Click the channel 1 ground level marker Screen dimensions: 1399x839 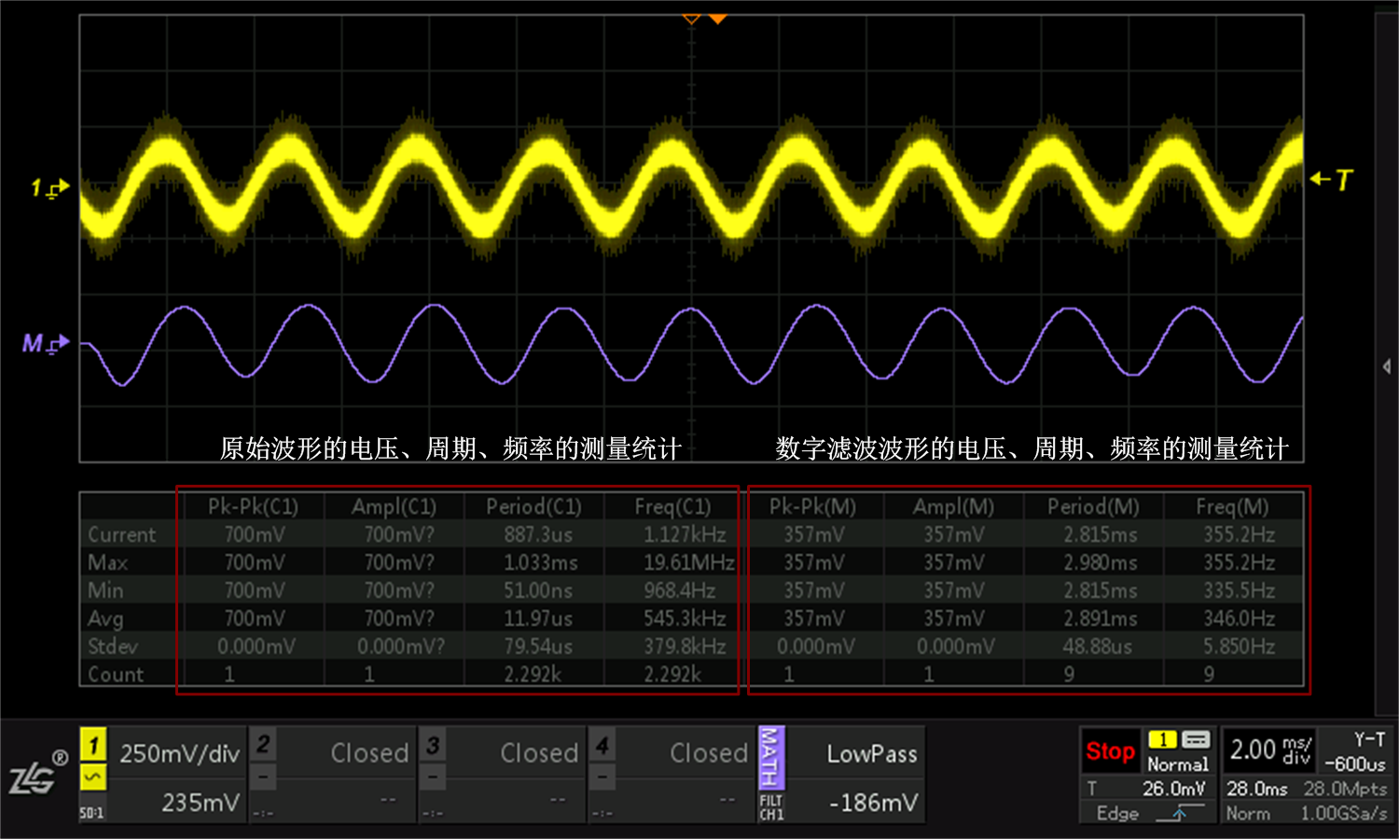pos(50,188)
